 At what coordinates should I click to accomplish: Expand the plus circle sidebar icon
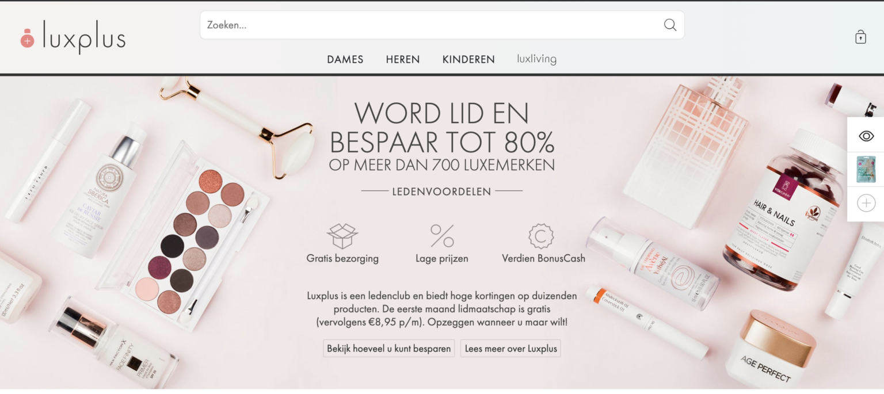866,203
